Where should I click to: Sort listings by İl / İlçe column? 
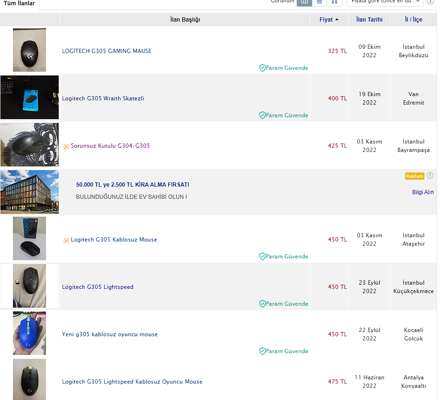pos(413,20)
